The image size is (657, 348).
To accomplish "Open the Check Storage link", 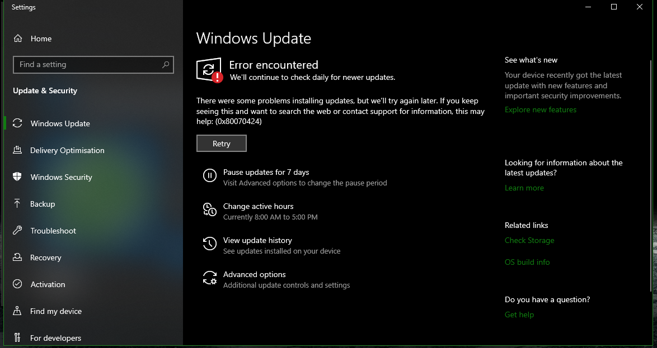I will tap(529, 241).
